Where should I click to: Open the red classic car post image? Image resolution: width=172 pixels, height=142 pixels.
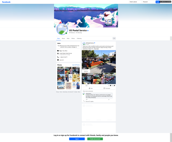pyautogui.click(x=110, y=79)
